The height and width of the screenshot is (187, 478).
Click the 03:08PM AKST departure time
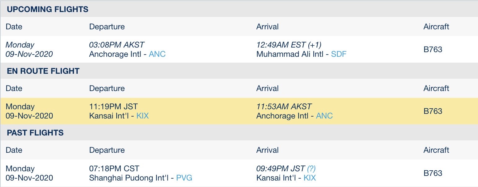(117, 45)
